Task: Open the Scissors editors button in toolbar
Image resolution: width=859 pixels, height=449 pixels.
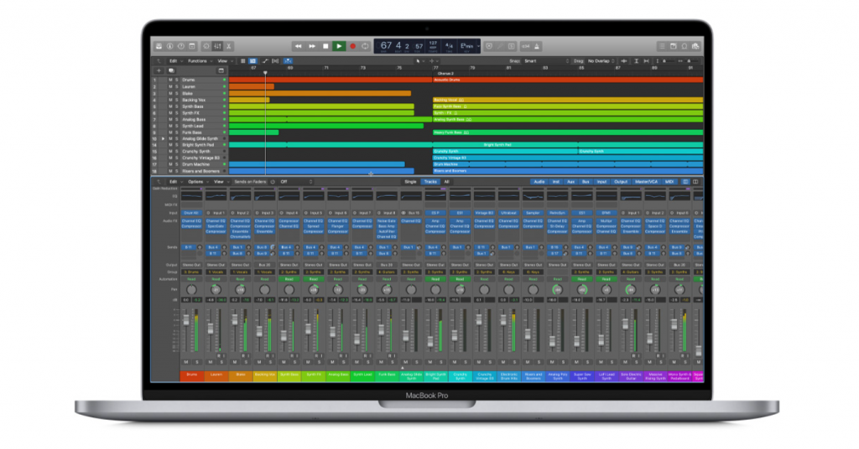Action: [x=229, y=46]
